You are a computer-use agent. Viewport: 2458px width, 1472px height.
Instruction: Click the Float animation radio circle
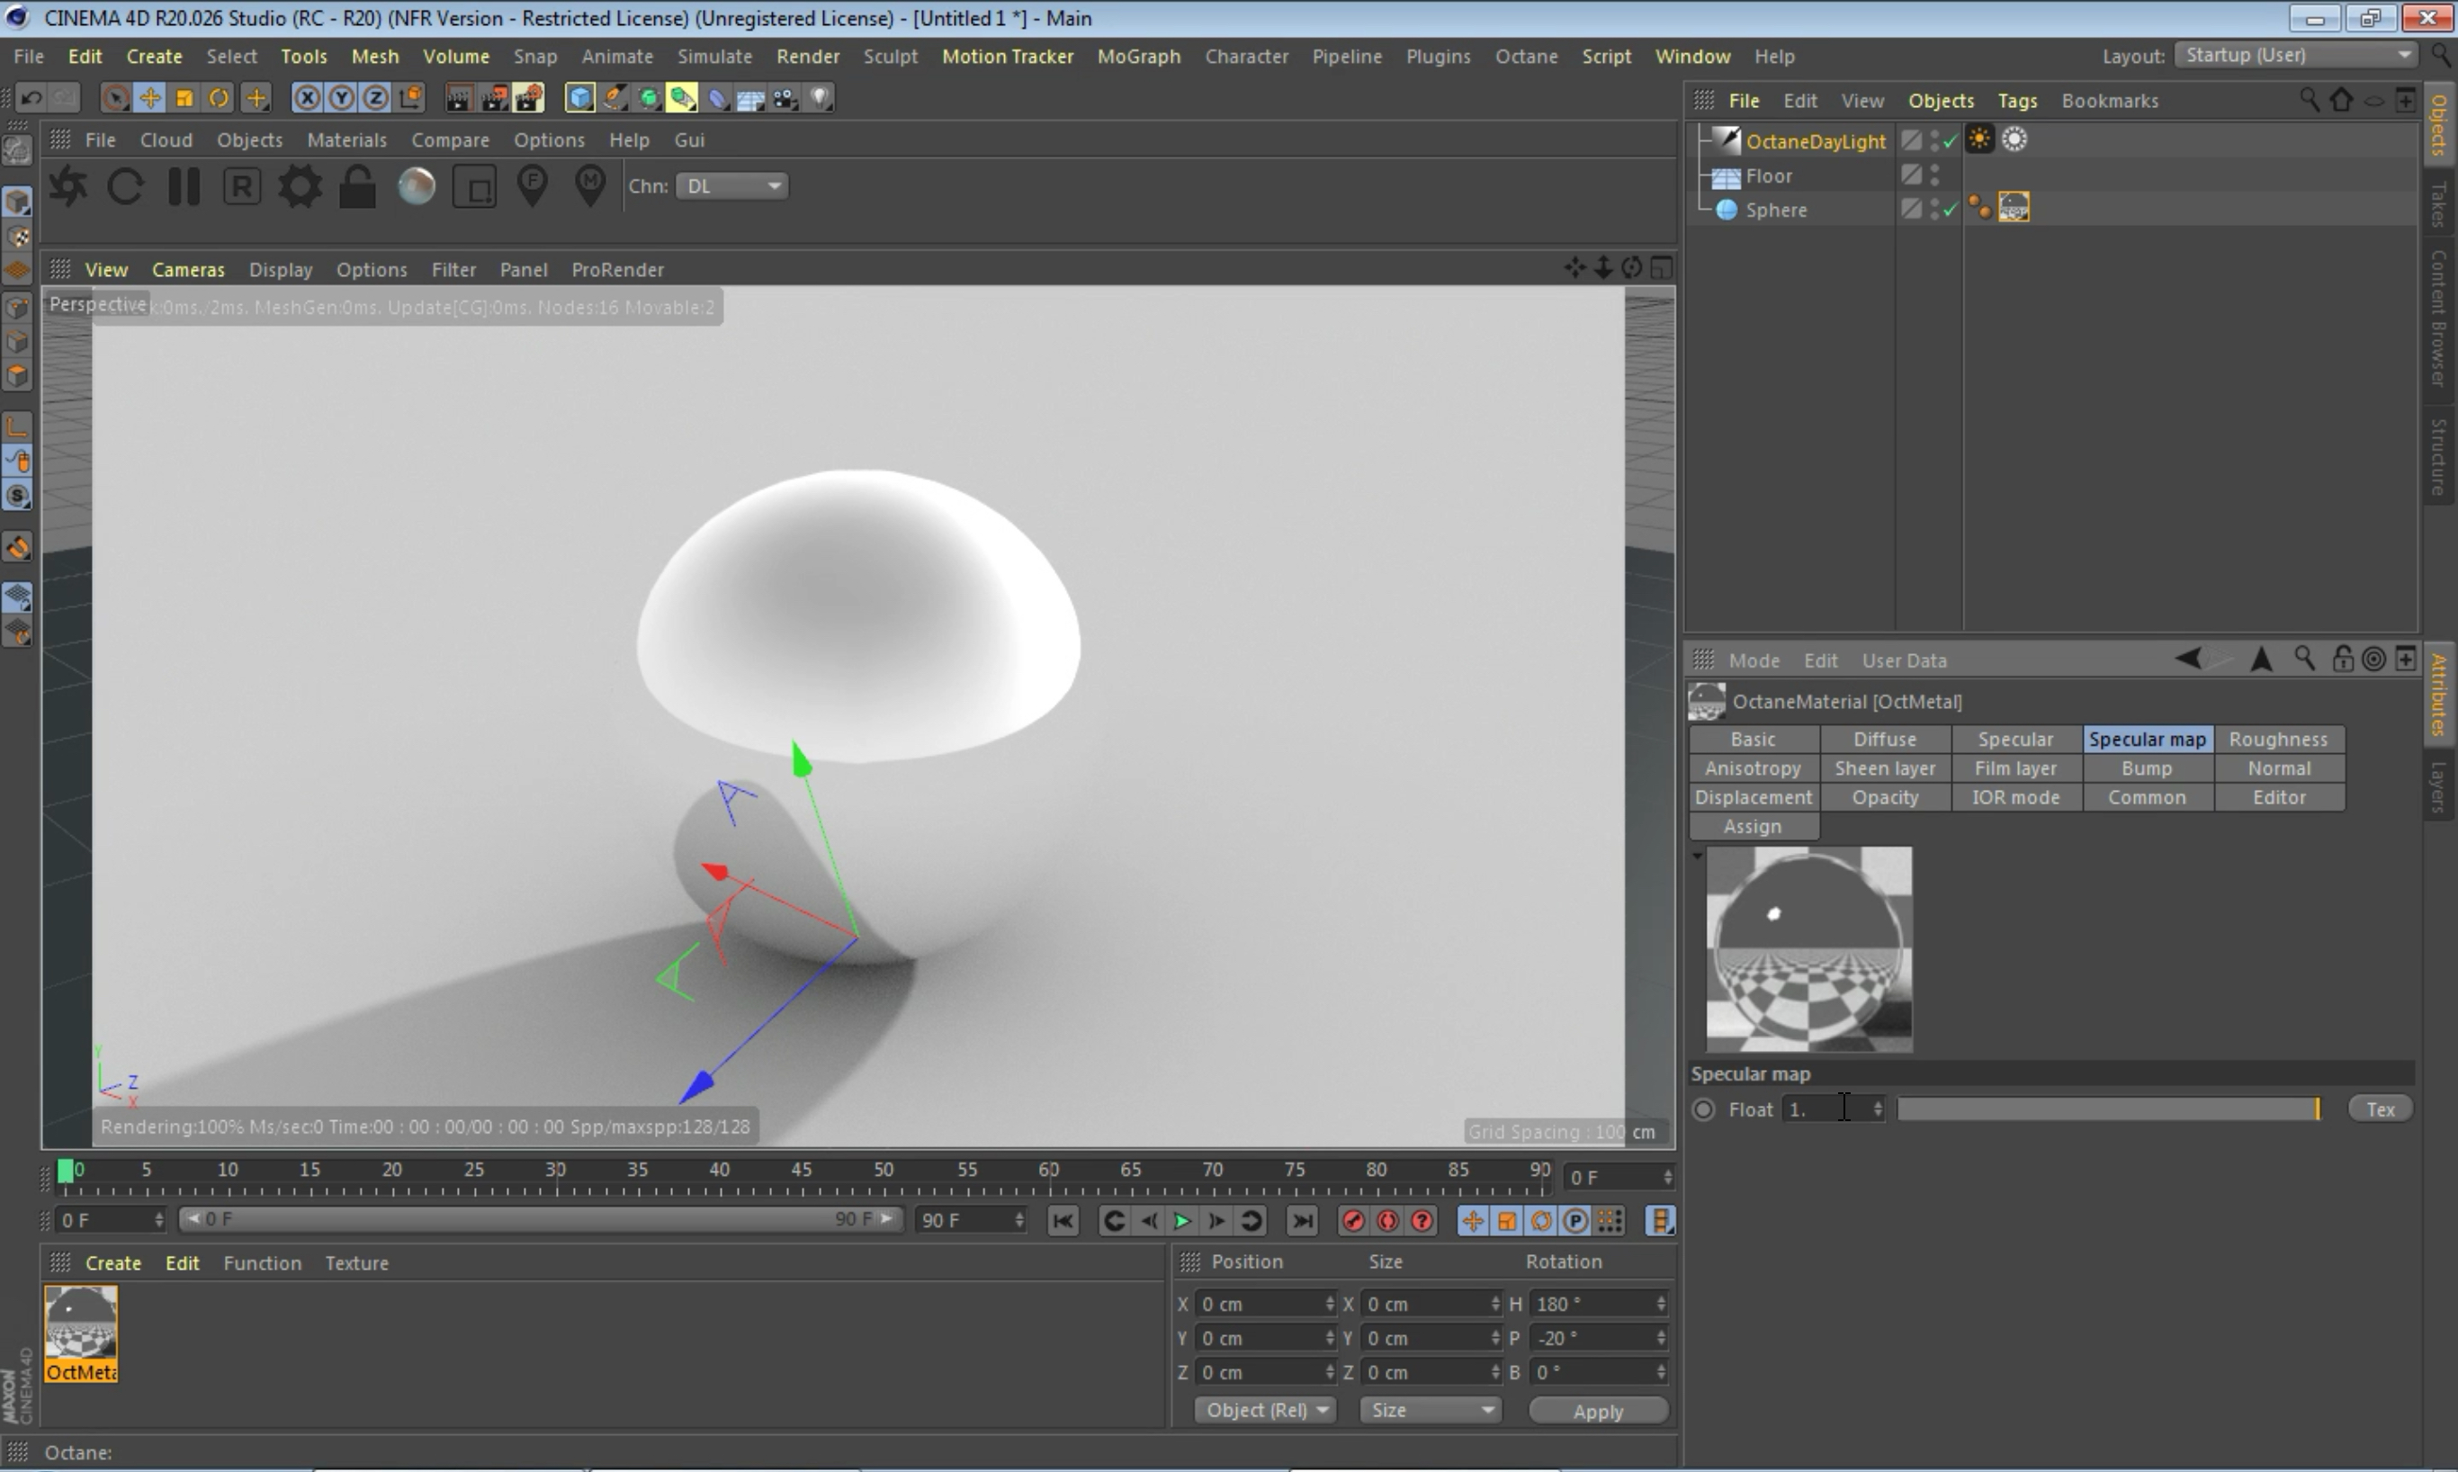tap(1703, 1110)
